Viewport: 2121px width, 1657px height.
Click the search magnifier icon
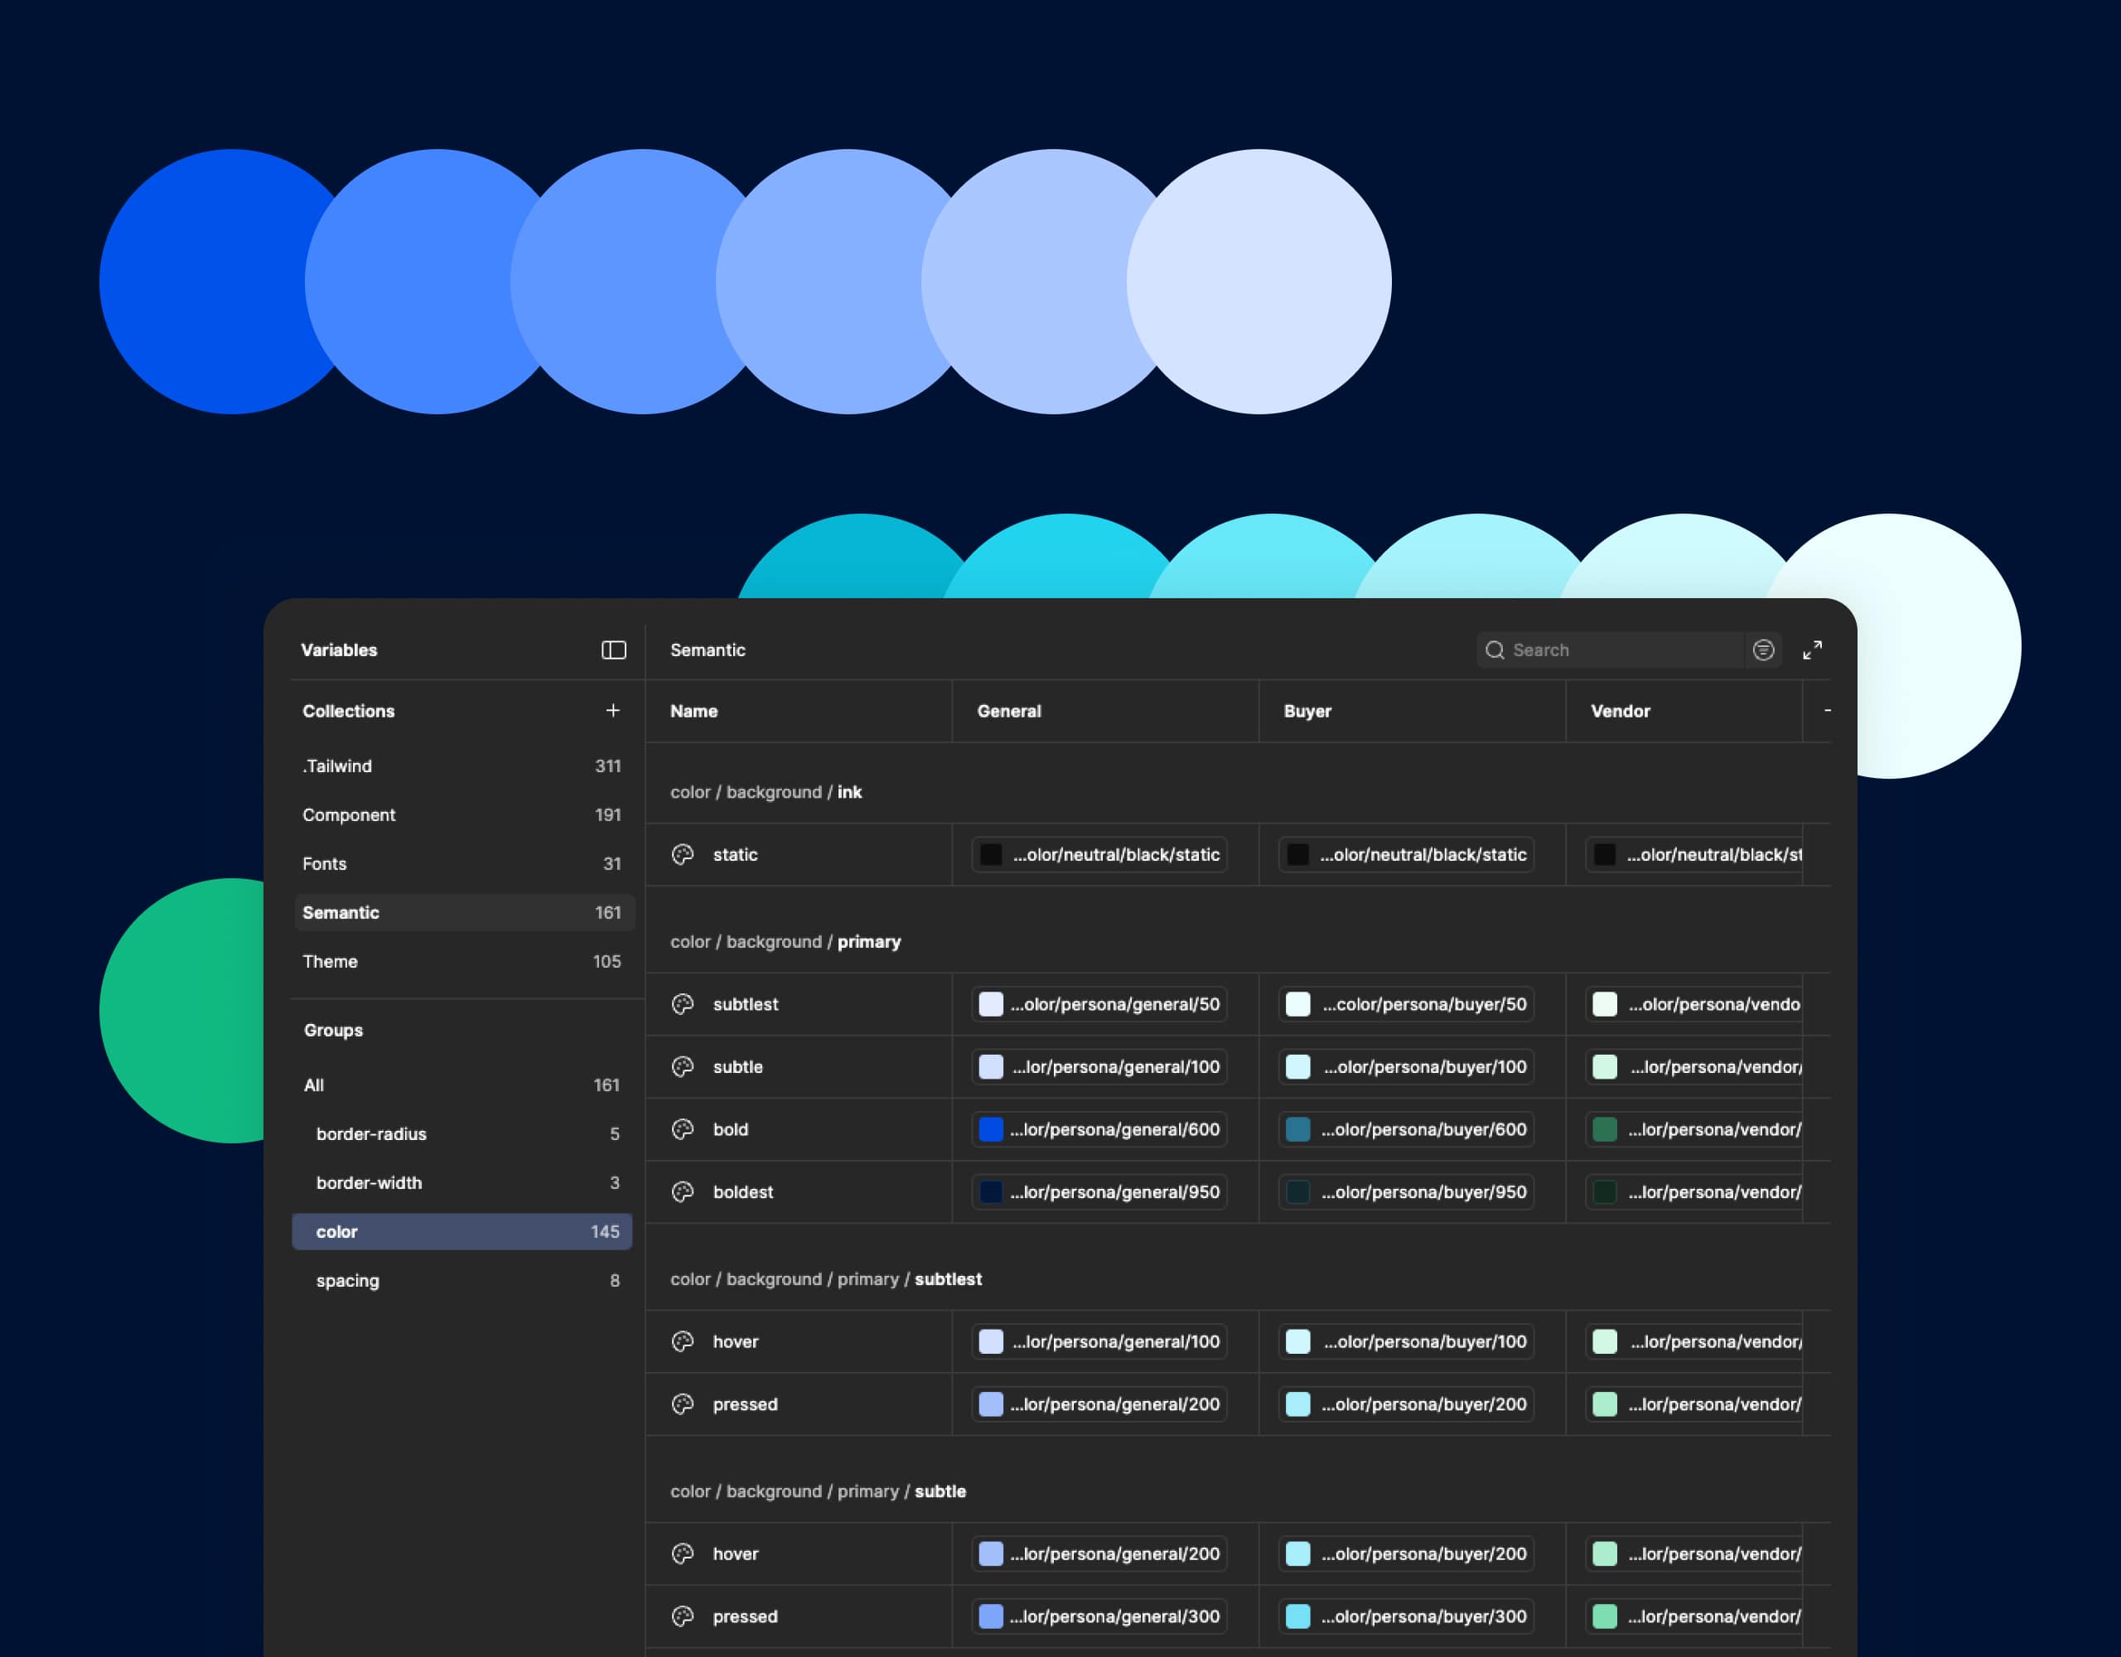click(1495, 650)
